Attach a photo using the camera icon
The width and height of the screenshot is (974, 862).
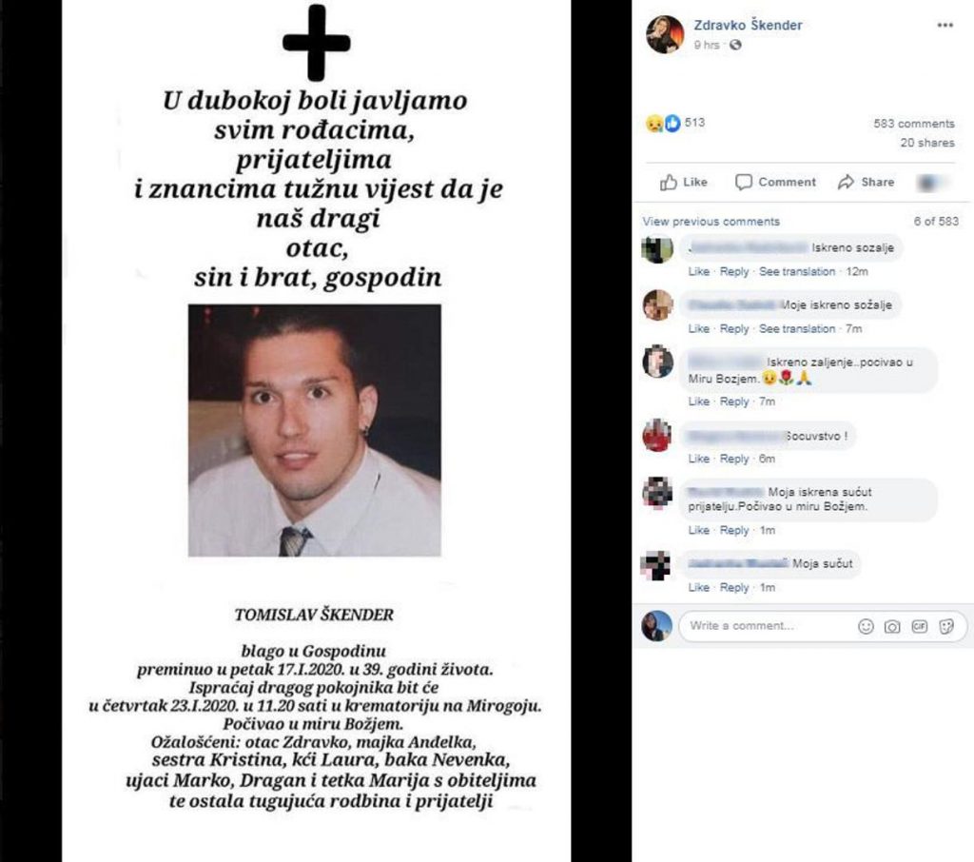892,626
